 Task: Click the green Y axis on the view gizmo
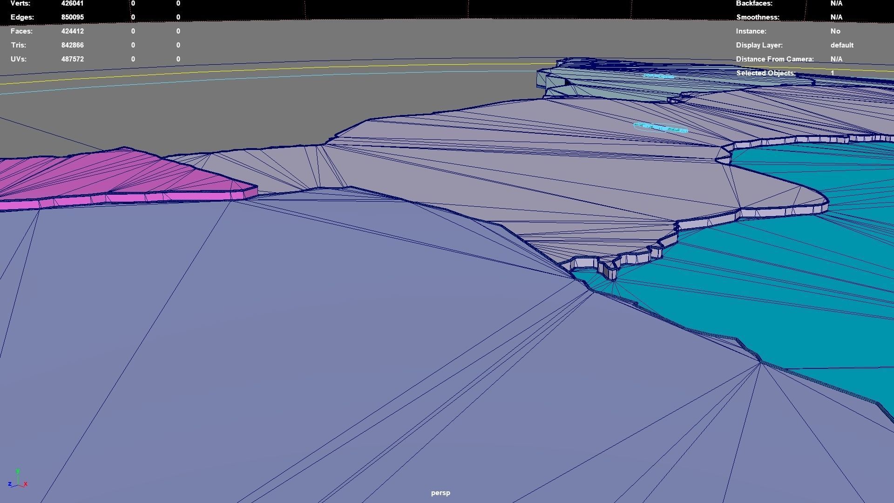pyautogui.click(x=19, y=471)
